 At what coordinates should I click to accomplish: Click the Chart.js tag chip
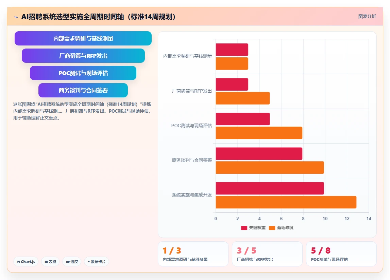pos(26,262)
